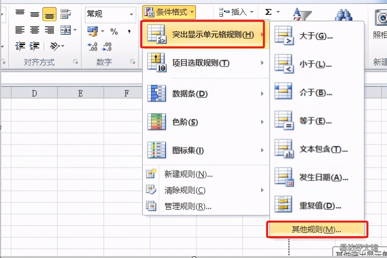The height and width of the screenshot is (258, 387).
Task: Expand the 数据条(D) submenu
Action: tap(205, 94)
